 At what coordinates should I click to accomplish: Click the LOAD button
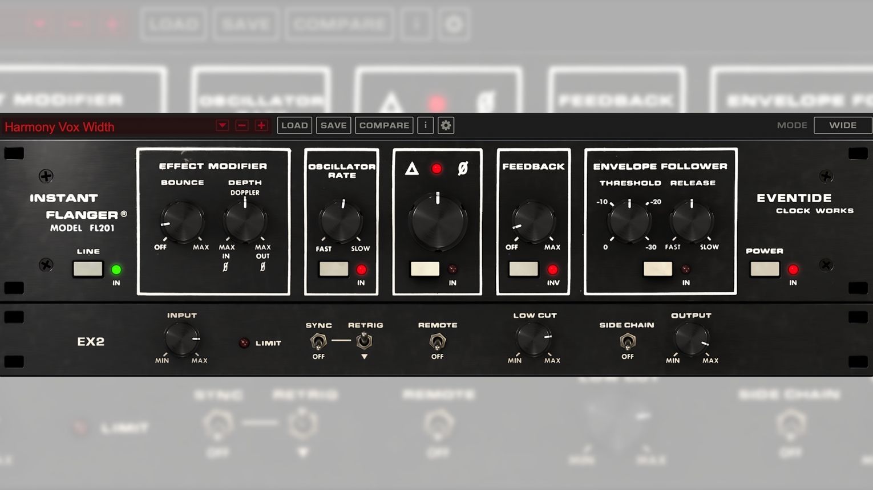pyautogui.click(x=294, y=125)
